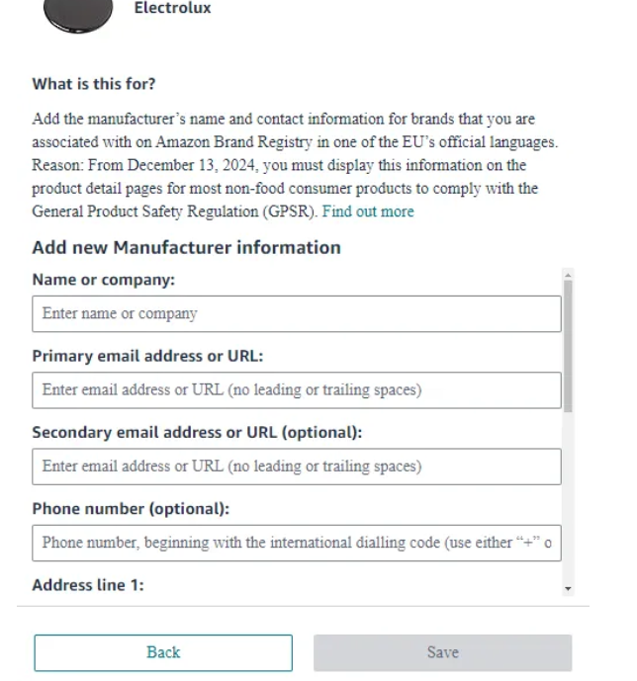The width and height of the screenshot is (637, 681).
Task: Click the 'Phone number (optional):' label
Action: tap(131, 508)
